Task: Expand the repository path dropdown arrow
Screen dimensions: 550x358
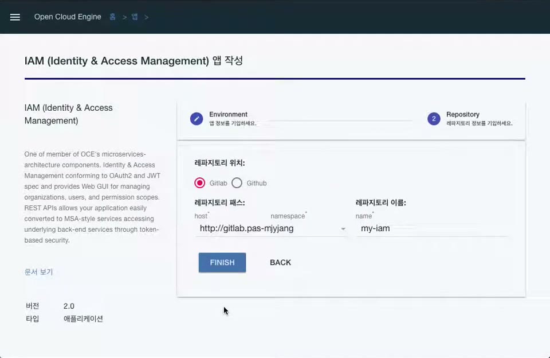Action: point(343,229)
